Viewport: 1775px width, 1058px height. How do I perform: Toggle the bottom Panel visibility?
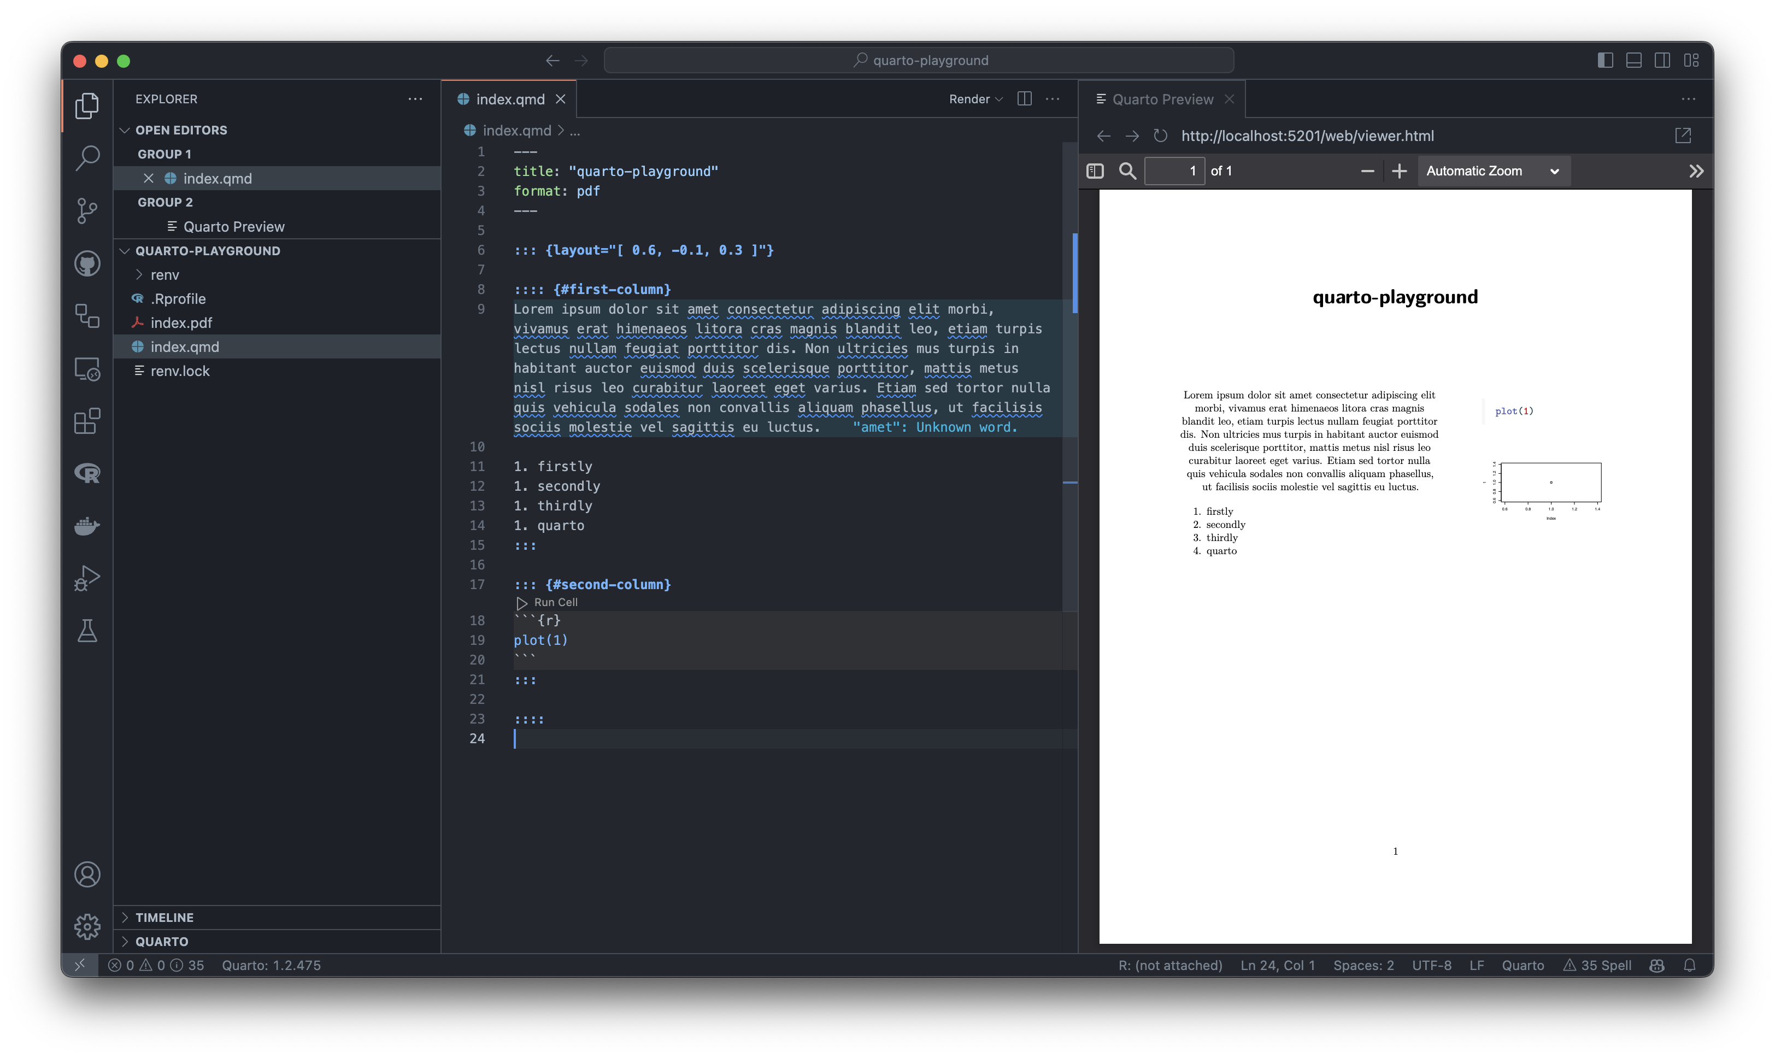click(x=1634, y=61)
